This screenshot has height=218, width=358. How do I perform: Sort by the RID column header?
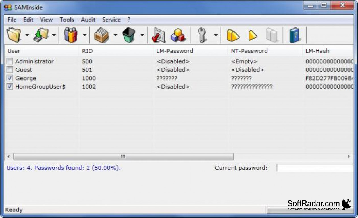(x=116, y=51)
